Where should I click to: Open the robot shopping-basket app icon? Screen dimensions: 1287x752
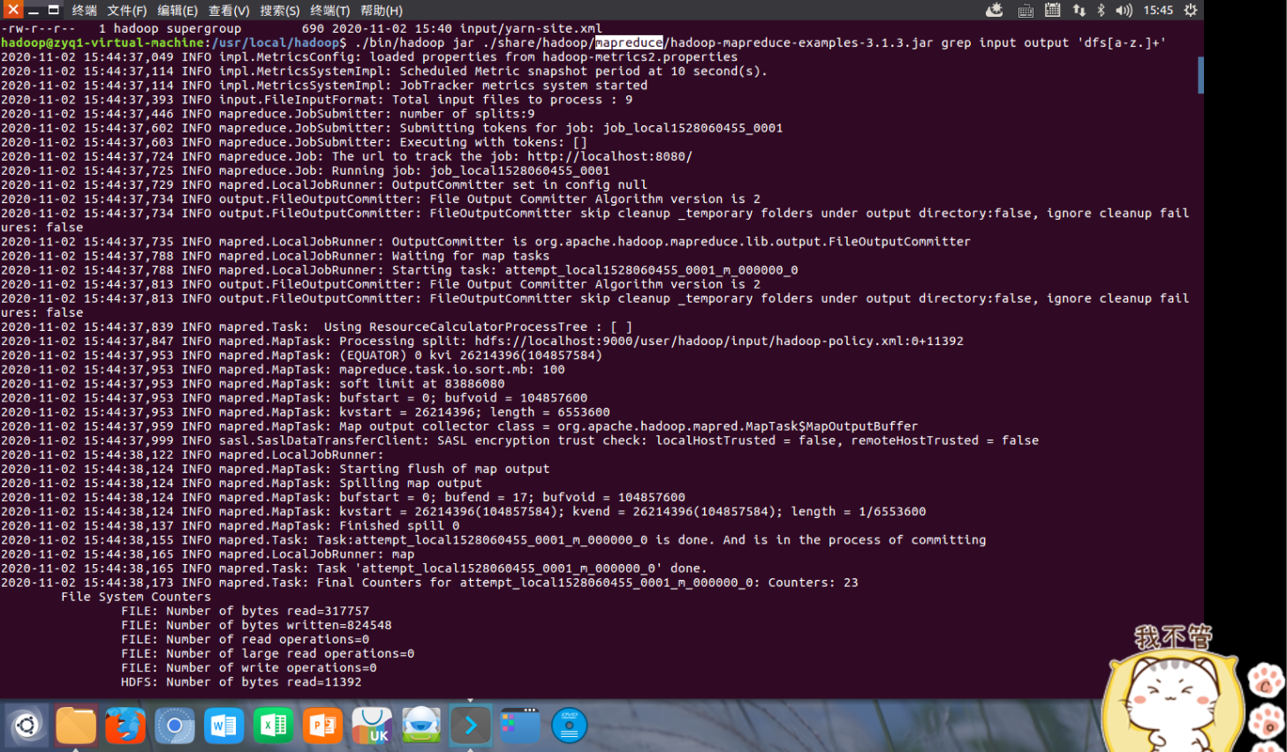pyautogui.click(x=421, y=726)
